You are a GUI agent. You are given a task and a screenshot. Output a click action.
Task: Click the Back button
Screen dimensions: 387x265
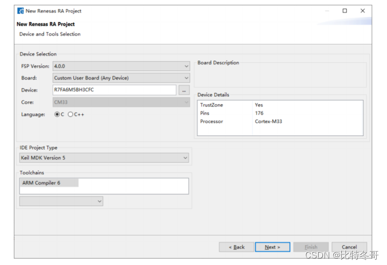point(236,247)
